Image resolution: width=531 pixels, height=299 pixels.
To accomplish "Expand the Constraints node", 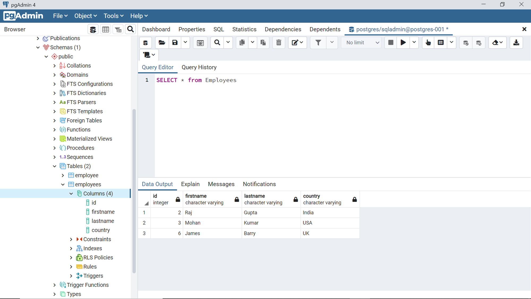I will point(71,239).
